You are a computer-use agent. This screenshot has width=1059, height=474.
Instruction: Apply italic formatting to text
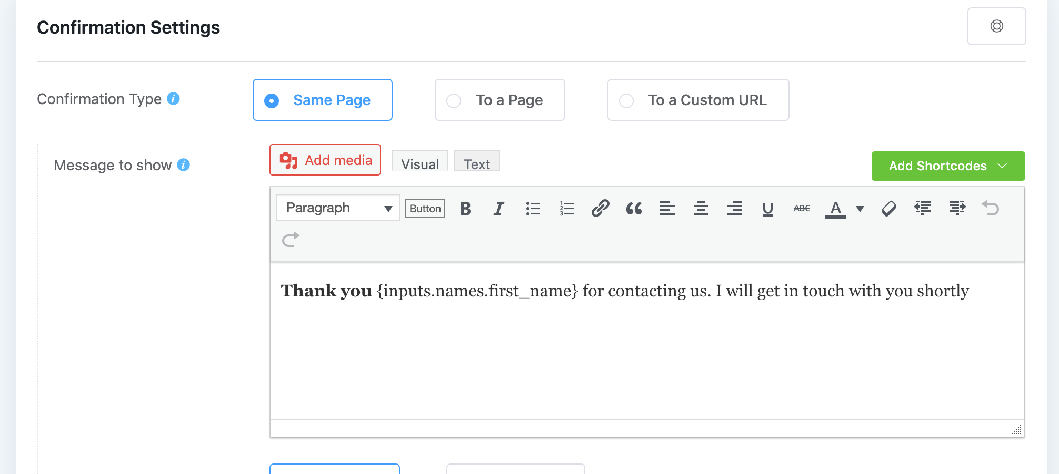[x=498, y=209]
